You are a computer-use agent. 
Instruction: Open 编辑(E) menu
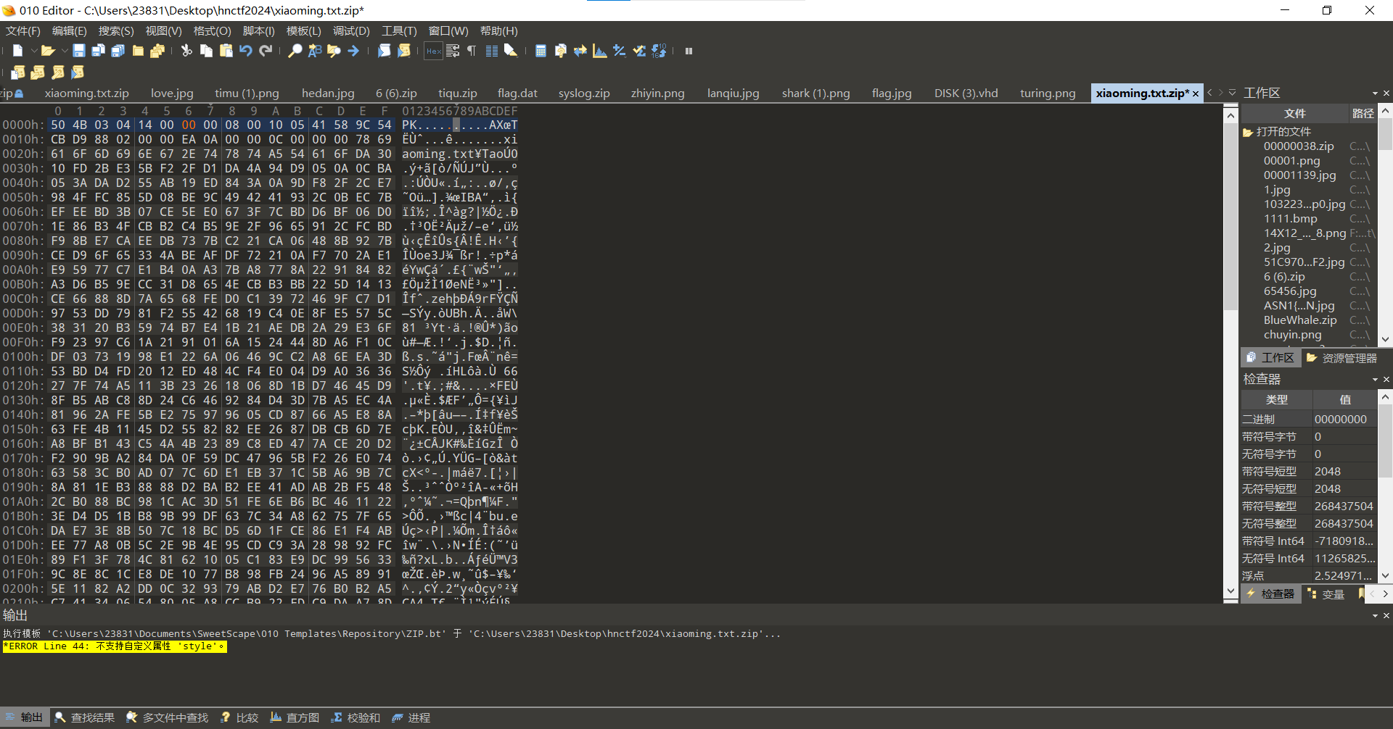point(69,31)
